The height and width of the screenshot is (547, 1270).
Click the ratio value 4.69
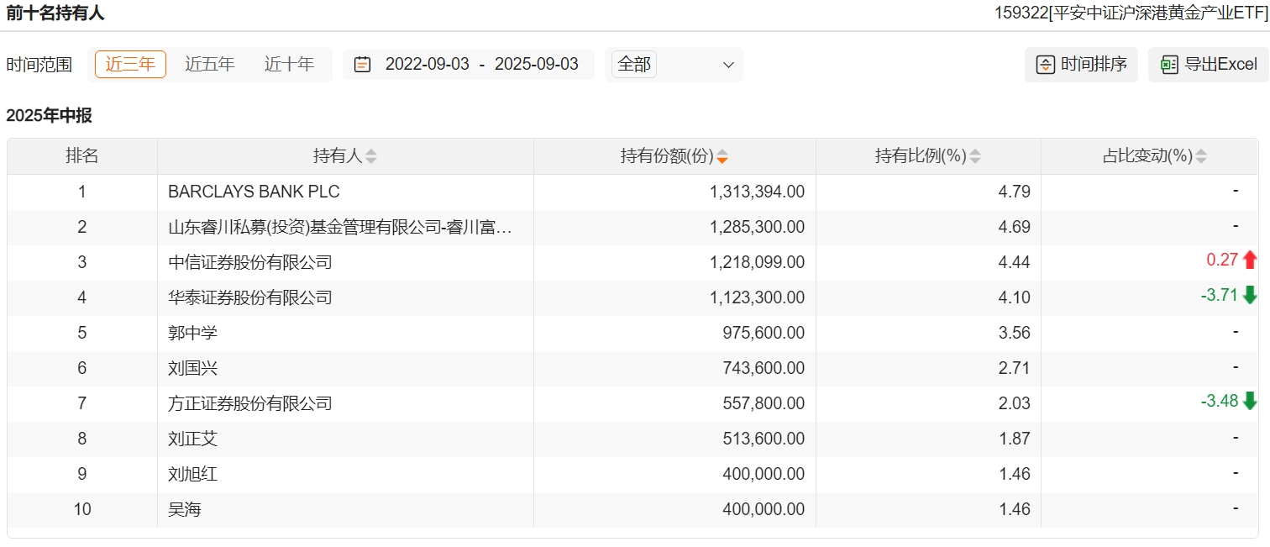(x=1015, y=227)
